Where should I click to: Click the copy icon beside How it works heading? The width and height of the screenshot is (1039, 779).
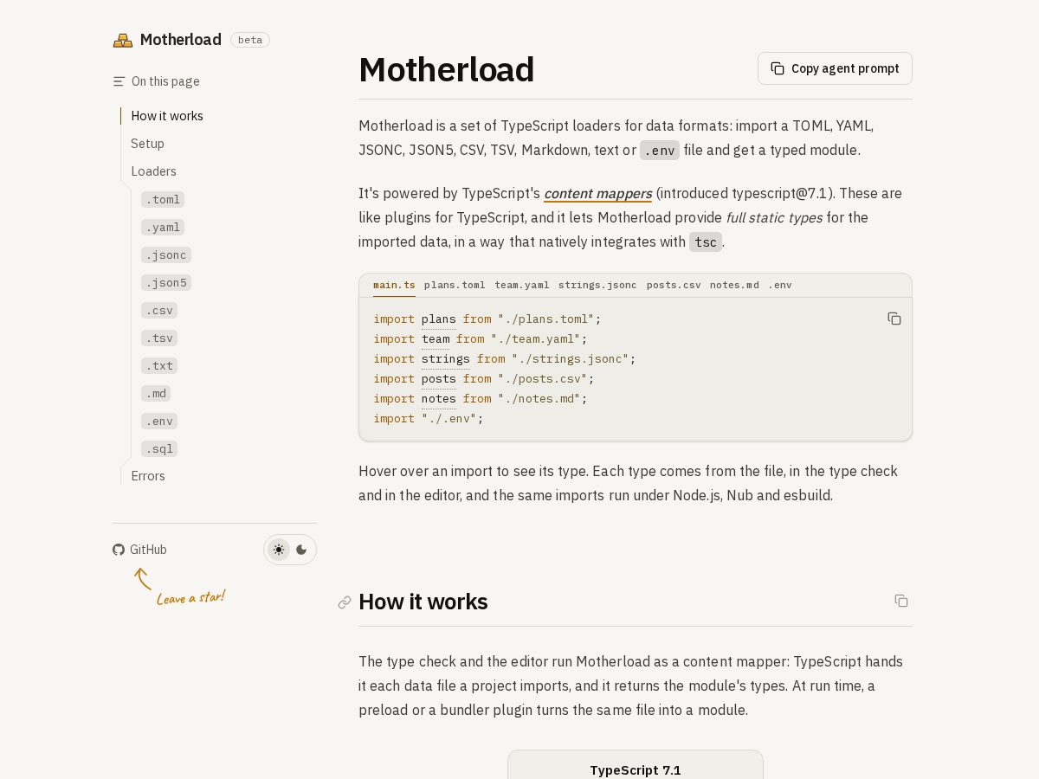pyautogui.click(x=901, y=601)
